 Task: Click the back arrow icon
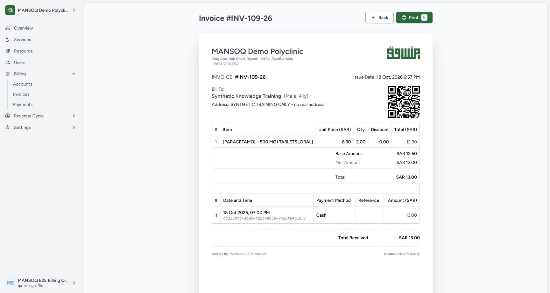tap(373, 17)
